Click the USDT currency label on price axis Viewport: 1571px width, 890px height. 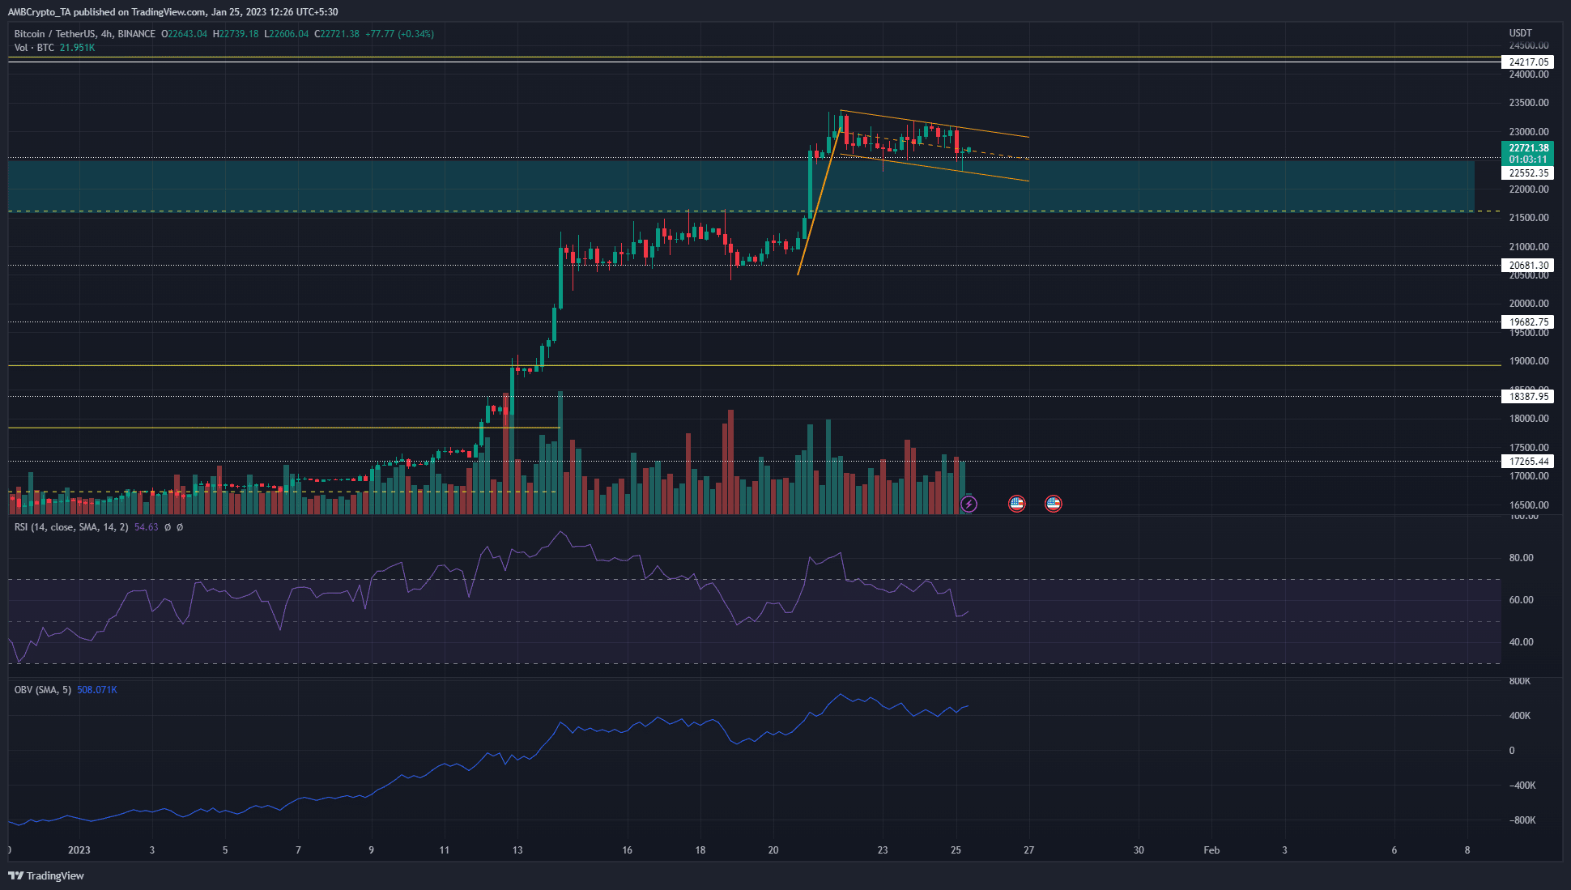(1521, 33)
